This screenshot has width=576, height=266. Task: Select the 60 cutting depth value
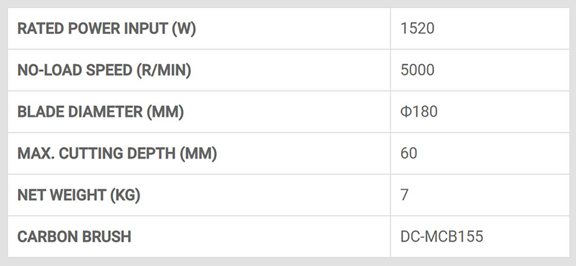click(x=409, y=154)
